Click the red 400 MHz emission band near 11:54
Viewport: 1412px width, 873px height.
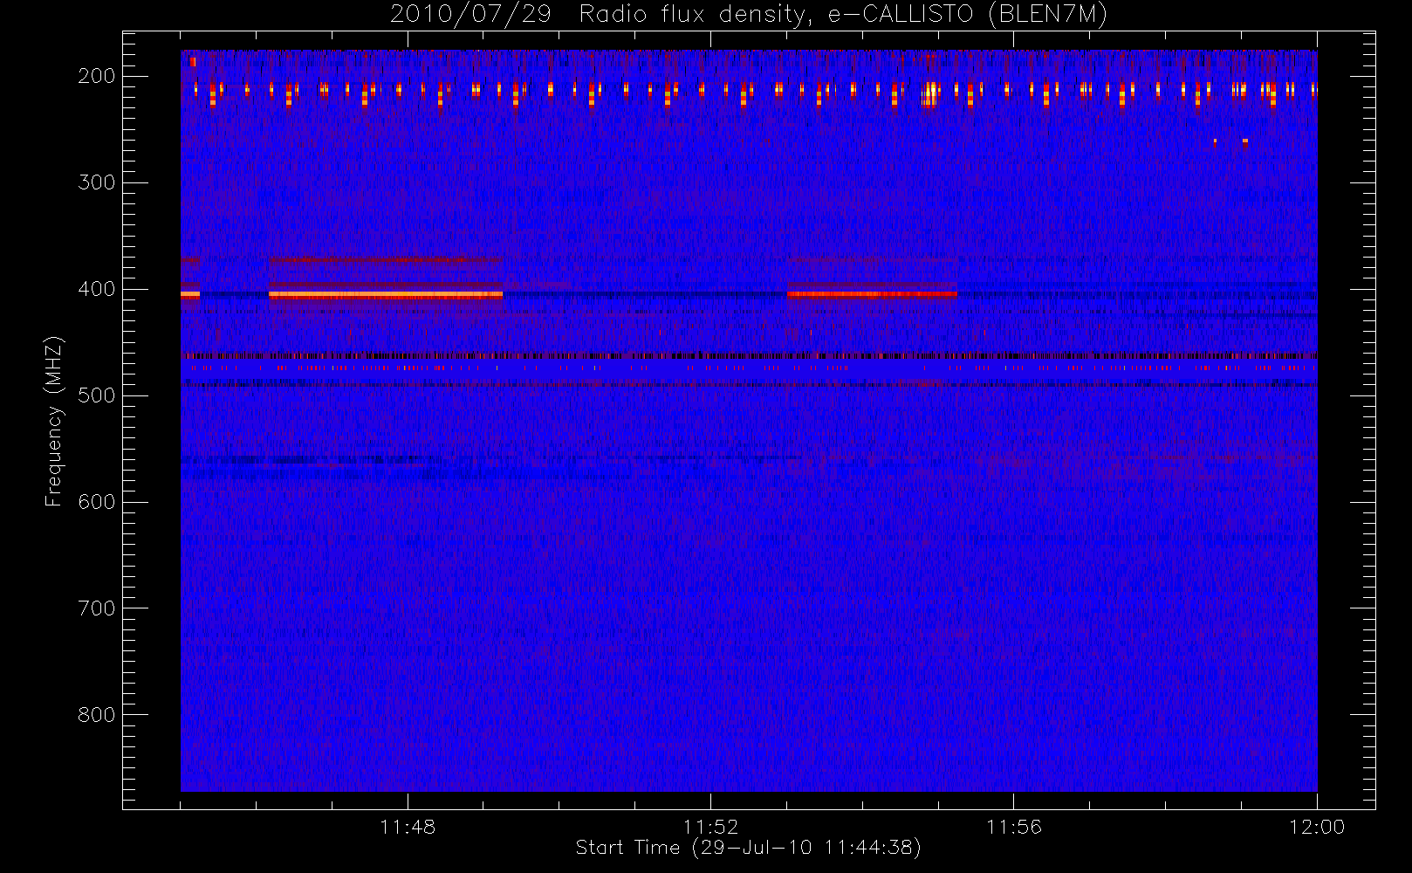tap(872, 294)
